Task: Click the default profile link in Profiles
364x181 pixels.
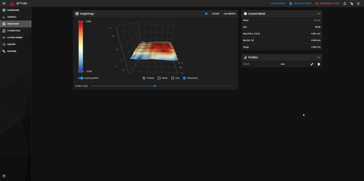Action: 246,64
